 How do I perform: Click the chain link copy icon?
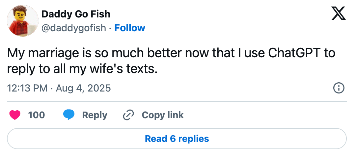pos(127,115)
